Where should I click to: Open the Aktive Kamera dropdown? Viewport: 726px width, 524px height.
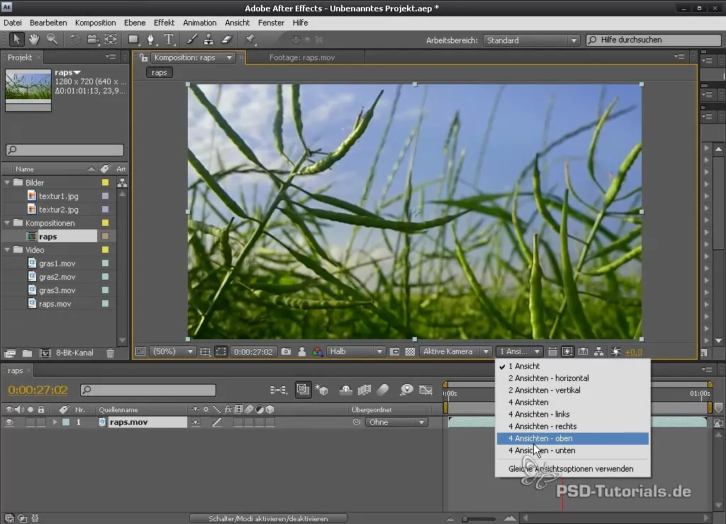[x=454, y=351]
